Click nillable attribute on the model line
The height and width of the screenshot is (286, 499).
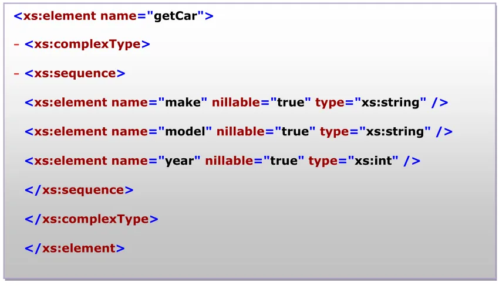click(241, 132)
